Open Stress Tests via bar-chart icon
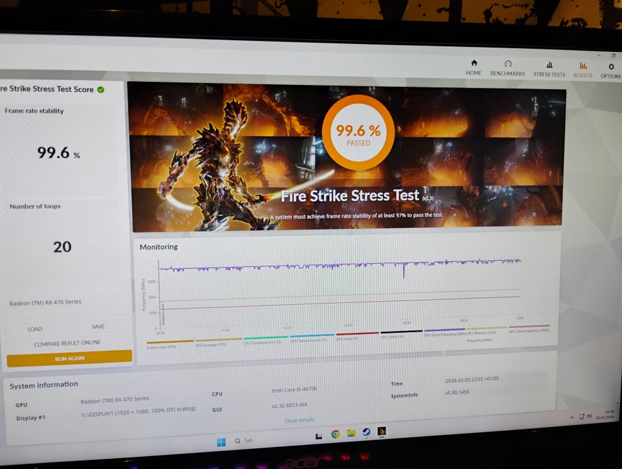The height and width of the screenshot is (469, 622). pos(549,64)
